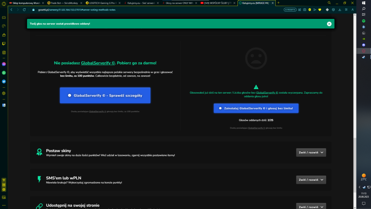Click the send/paper plane toolbar icon

(x=315, y=10)
